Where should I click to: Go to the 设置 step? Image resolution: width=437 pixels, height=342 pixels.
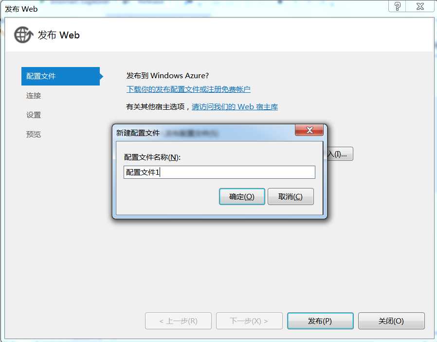click(x=34, y=115)
